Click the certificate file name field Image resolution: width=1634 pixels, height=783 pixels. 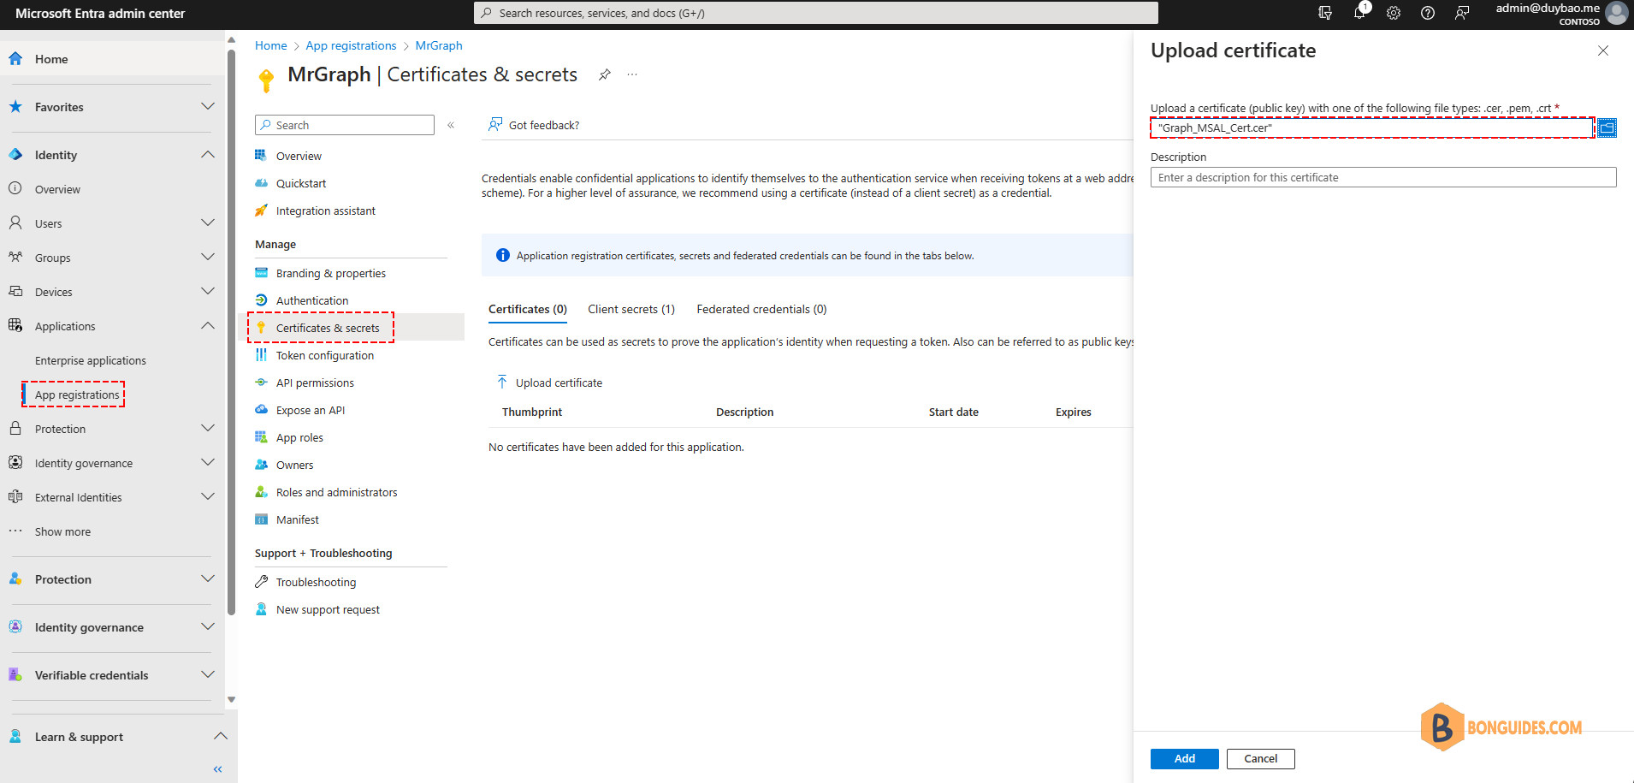point(1372,128)
